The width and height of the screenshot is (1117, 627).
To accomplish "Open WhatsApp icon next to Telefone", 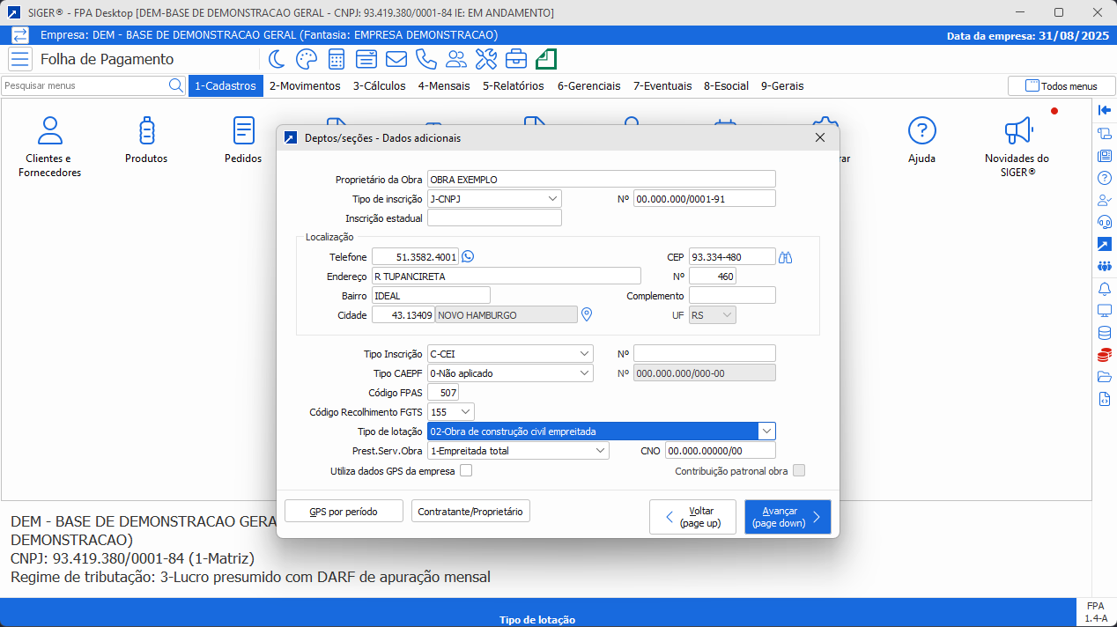I will click(468, 256).
